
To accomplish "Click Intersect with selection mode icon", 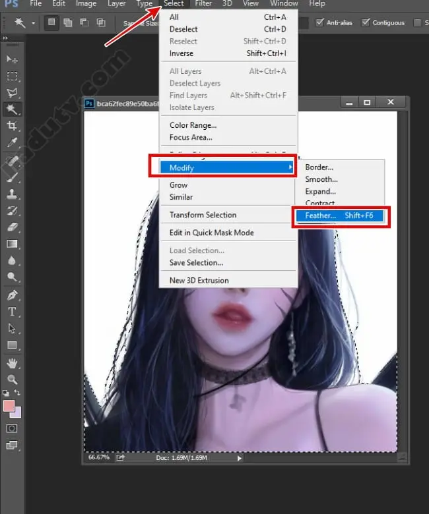I will [x=101, y=22].
